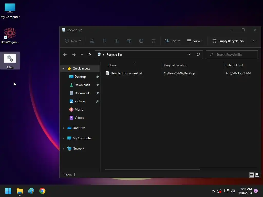Viewport: 263px width, 197px height.
Task: Select 1.bat file on desktop
Action: [10, 61]
